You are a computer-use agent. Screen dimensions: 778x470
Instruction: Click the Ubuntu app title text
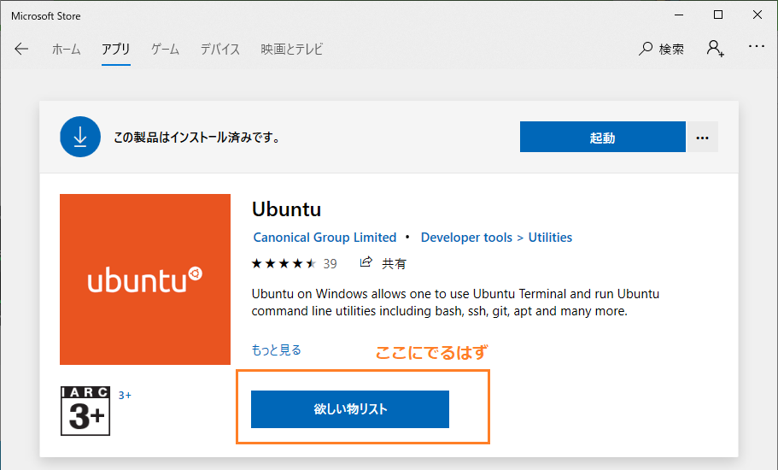coord(286,209)
